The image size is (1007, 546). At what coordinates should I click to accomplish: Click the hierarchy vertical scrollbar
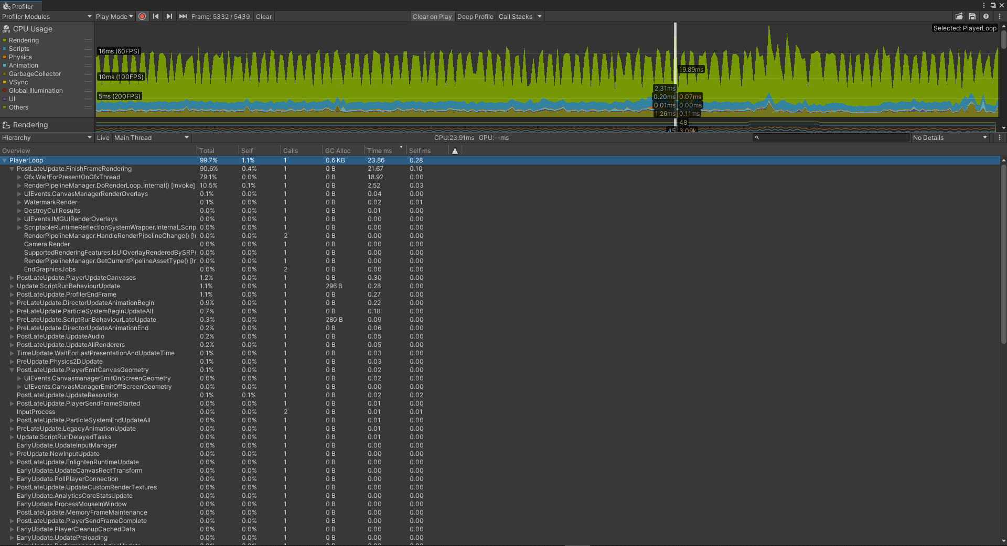pyautogui.click(x=1003, y=254)
